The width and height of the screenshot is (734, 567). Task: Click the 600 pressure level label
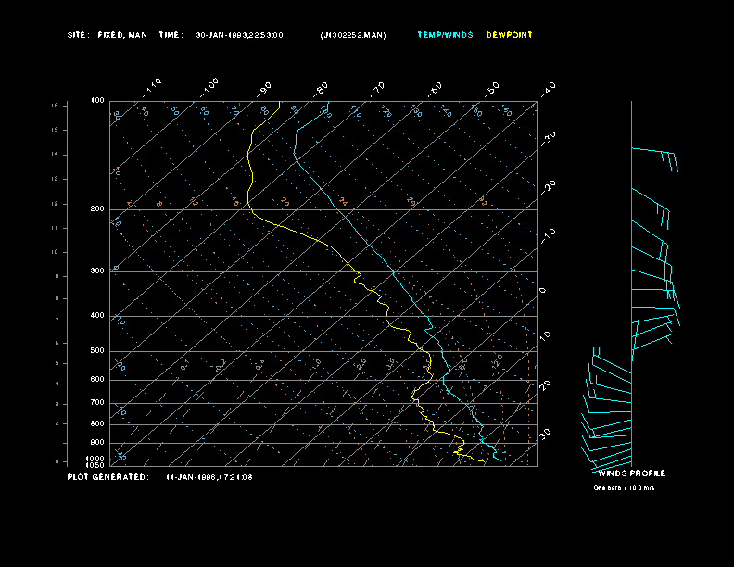click(x=97, y=380)
